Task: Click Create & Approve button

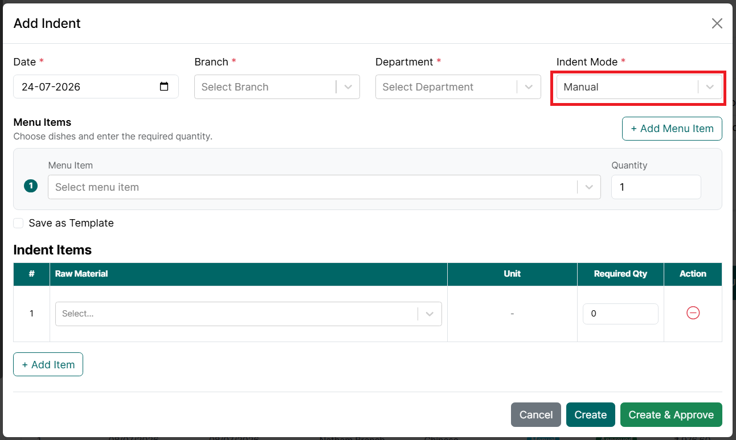Action: 671,415
